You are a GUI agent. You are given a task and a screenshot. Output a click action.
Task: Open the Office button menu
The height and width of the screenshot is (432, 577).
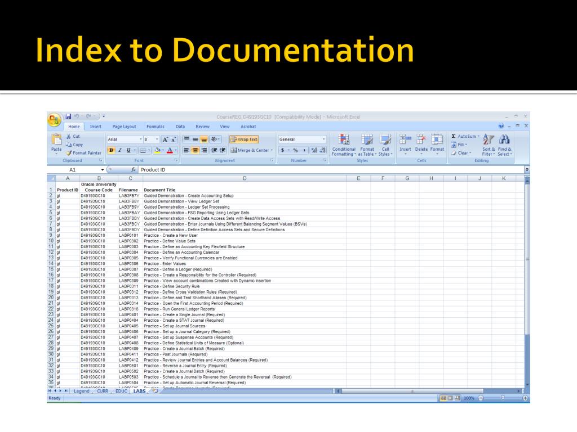pos(54,119)
